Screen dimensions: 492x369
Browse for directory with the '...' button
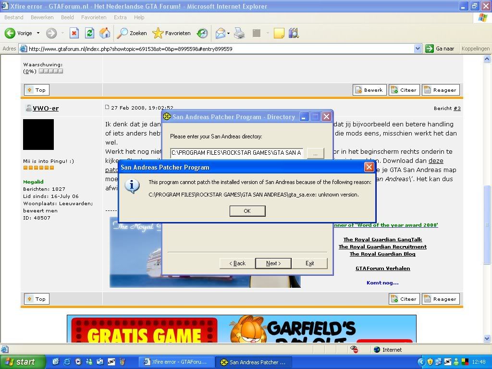click(315, 153)
